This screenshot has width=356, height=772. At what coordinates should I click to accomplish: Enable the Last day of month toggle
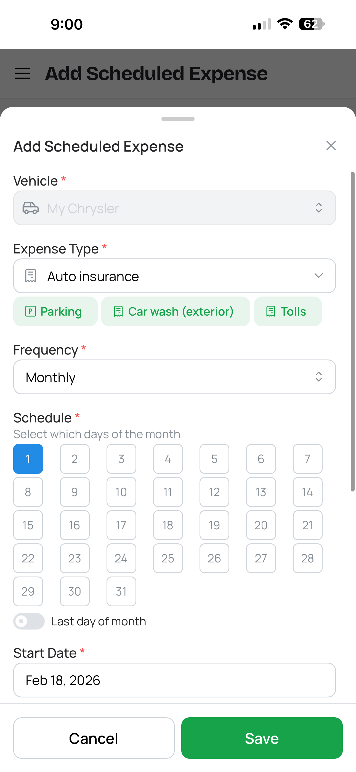[29, 621]
